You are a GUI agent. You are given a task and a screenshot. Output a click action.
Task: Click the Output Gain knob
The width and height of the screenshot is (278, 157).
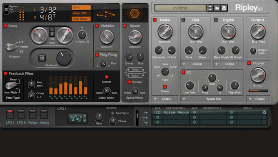coord(253,51)
